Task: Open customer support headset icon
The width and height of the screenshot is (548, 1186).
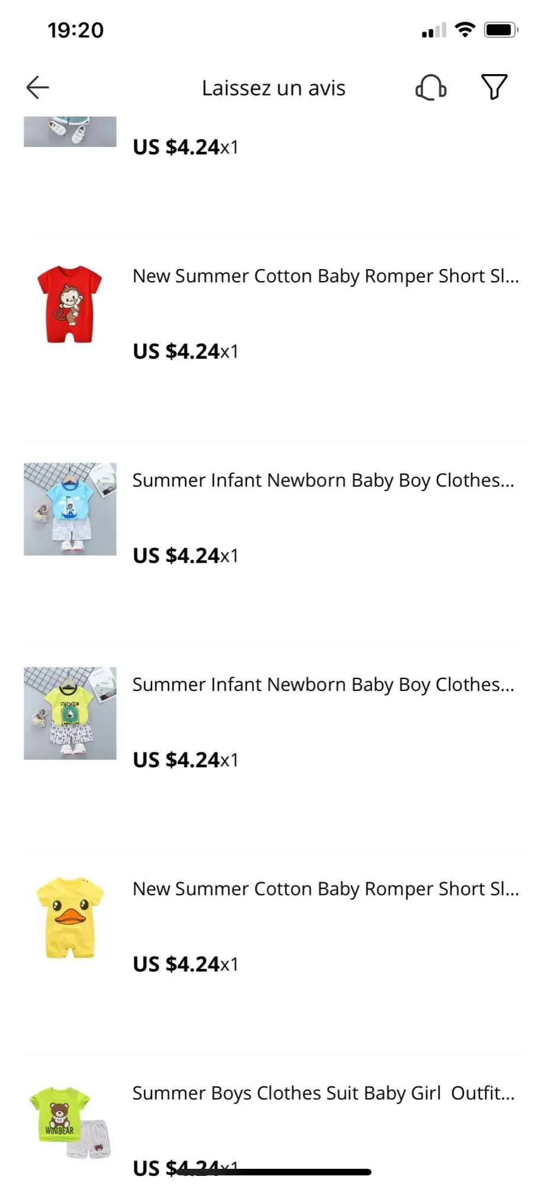Action: point(431,88)
